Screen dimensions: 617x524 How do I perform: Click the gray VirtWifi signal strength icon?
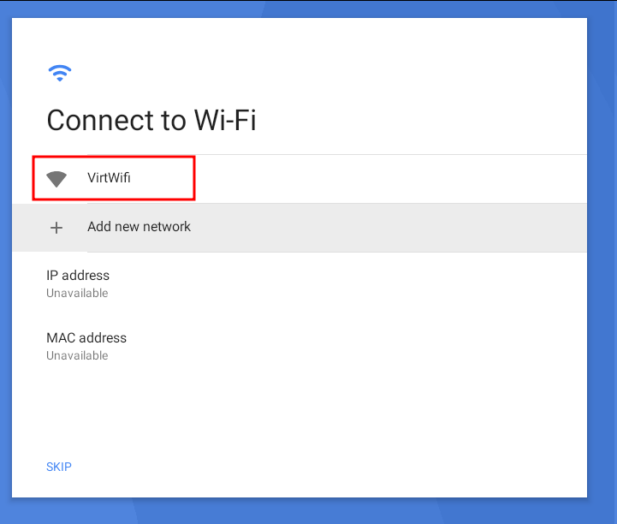point(56,179)
